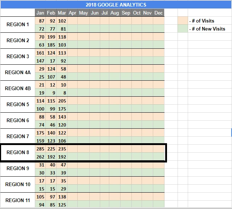Select the REGION 2 label cell
The width and height of the screenshot is (232, 209).
pyautogui.click(x=18, y=40)
